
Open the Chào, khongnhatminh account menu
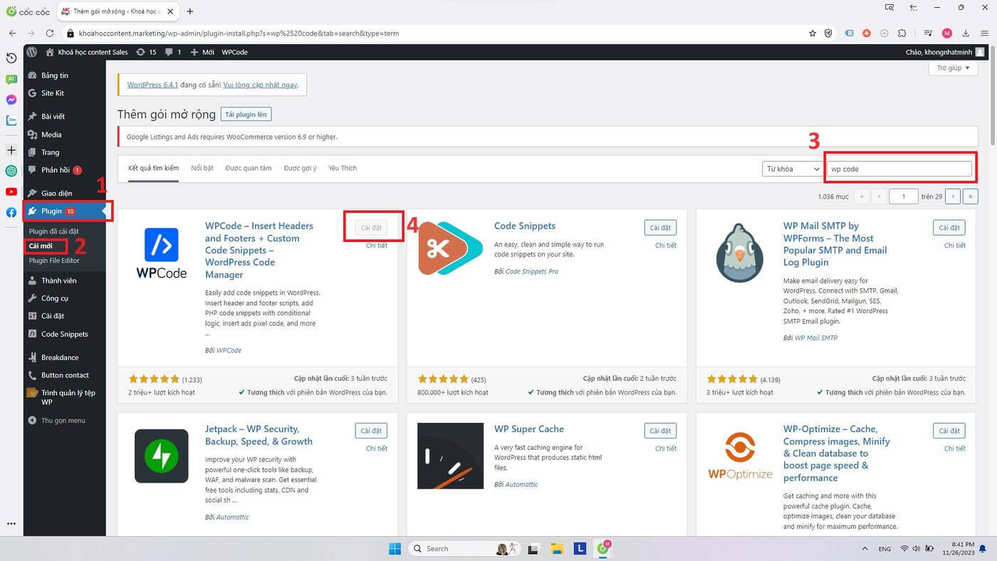[945, 52]
